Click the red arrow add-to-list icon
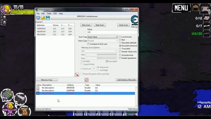211x119 pixels. (77, 75)
